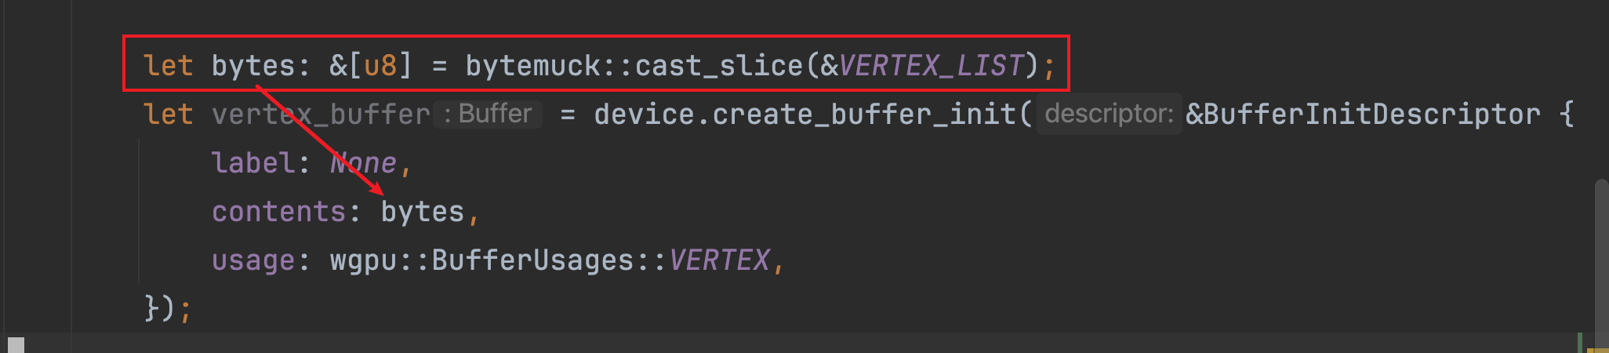Click the yellow warning marker in scrollbar stripe
This screenshot has width=1609, height=353.
(1599, 350)
